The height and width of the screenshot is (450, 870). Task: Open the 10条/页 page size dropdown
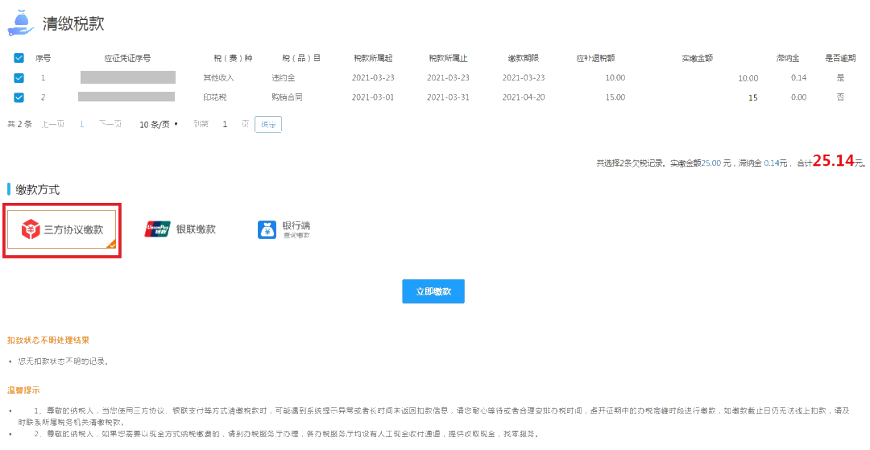pos(159,125)
